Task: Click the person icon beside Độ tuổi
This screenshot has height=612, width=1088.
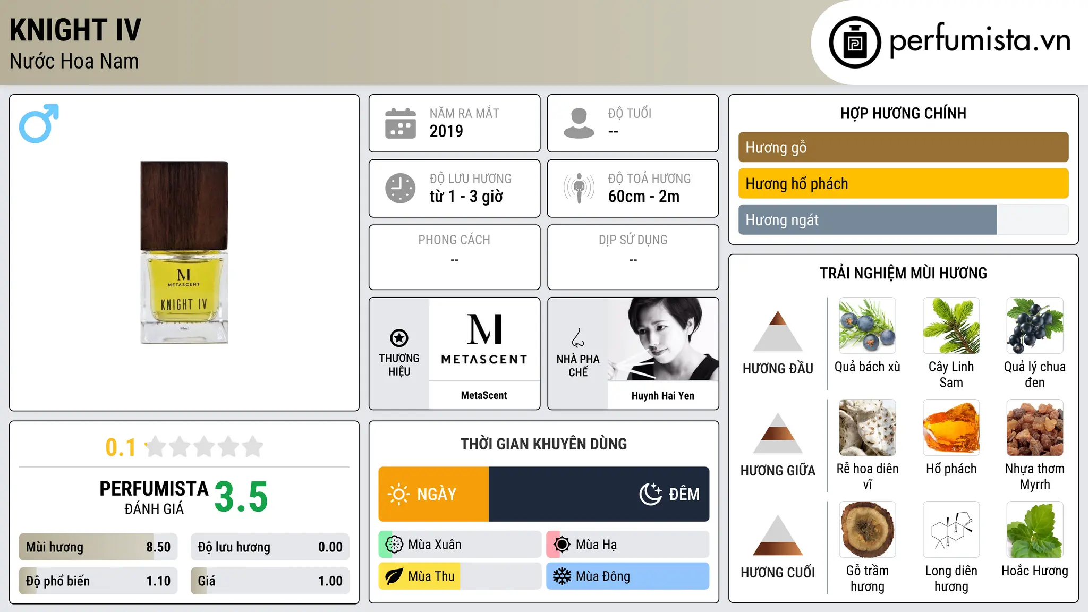Action: click(x=579, y=123)
